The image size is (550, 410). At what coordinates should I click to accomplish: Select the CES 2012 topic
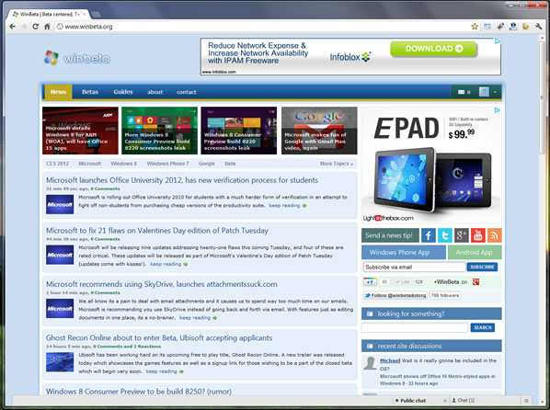coord(58,164)
